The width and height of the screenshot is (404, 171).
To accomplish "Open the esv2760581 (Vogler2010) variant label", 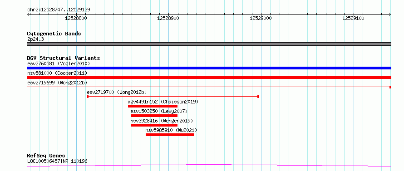I will [59, 64].
